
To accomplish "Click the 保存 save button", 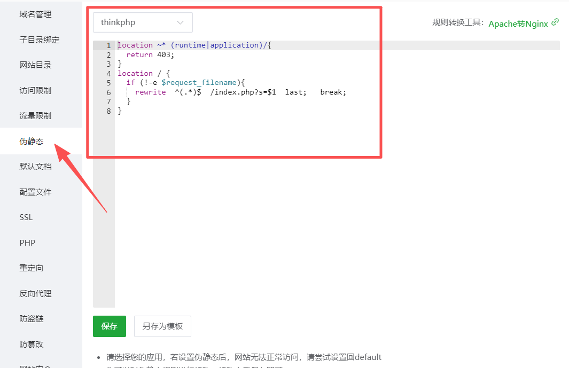I will (x=109, y=326).
